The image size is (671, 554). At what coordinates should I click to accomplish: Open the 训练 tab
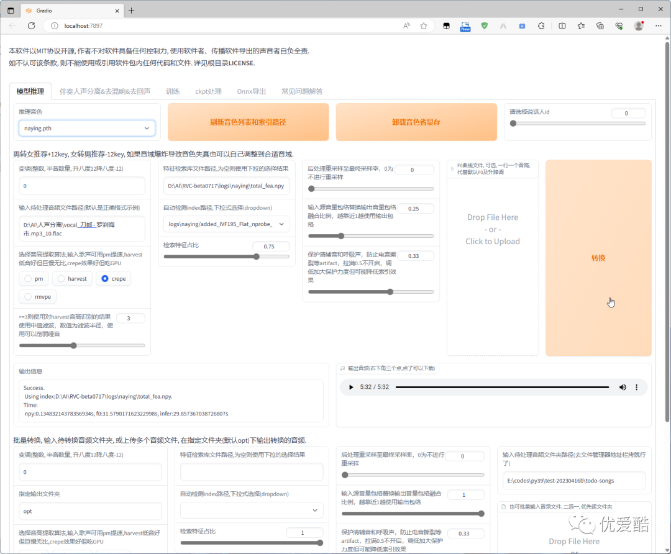click(173, 91)
